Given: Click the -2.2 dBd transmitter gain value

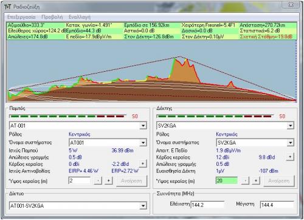Looking at the screenshot, I should [120, 164].
